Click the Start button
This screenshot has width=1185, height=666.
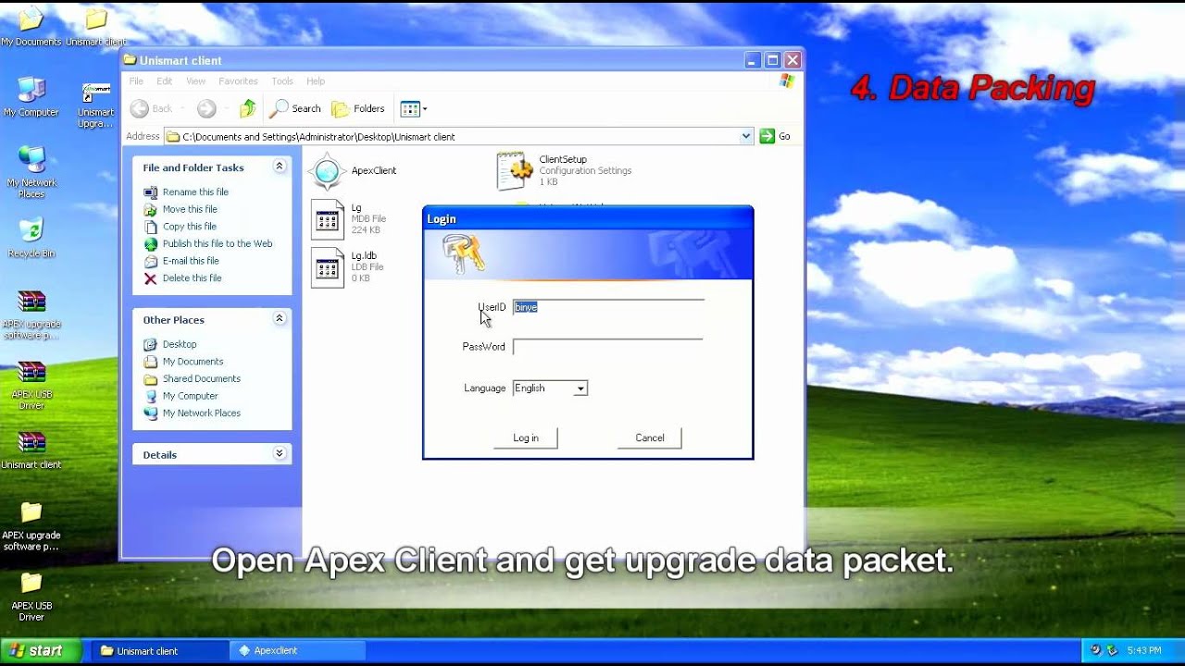[40, 651]
